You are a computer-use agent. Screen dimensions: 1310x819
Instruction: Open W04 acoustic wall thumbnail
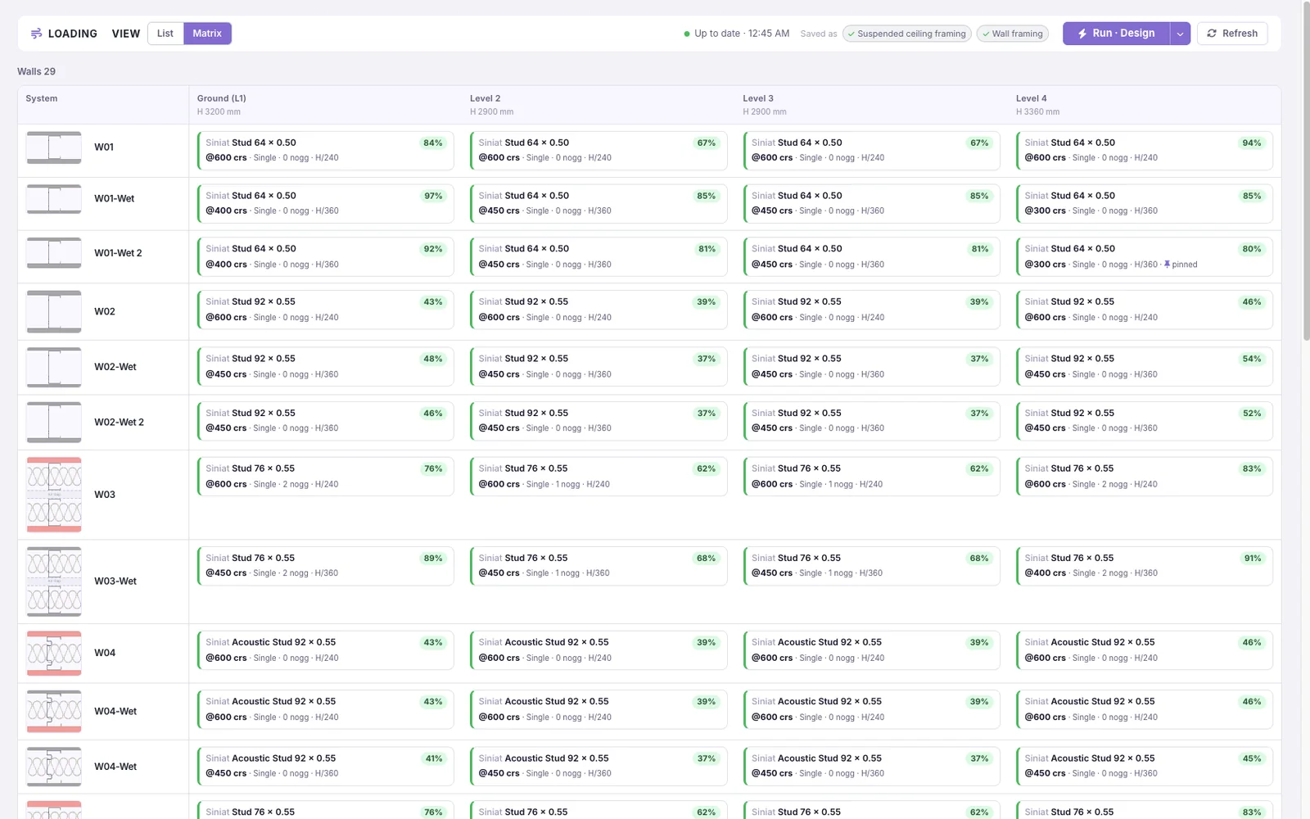(54, 653)
